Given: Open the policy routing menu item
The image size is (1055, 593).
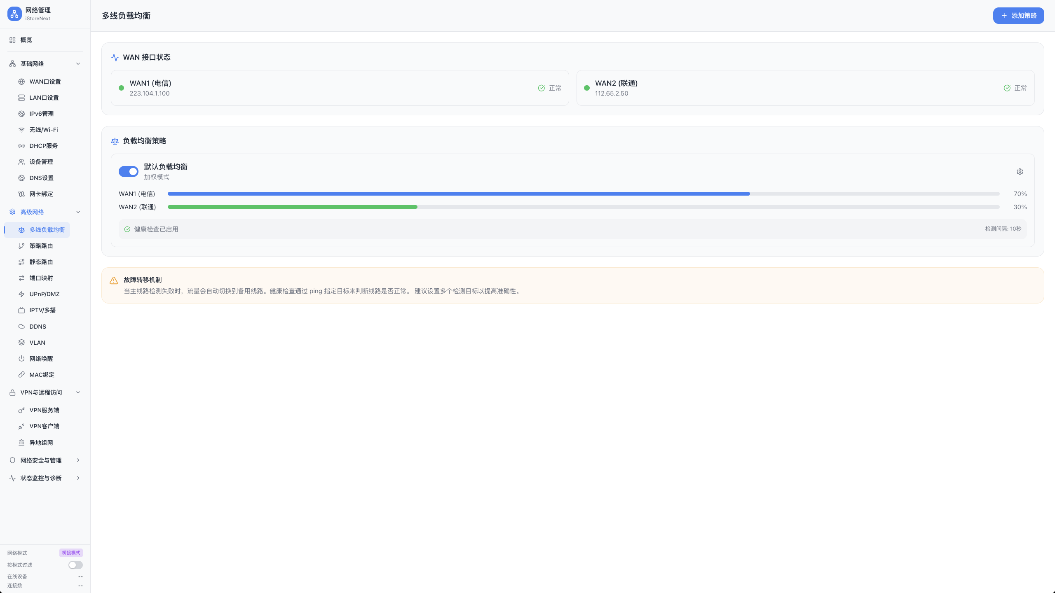Looking at the screenshot, I should (x=41, y=246).
